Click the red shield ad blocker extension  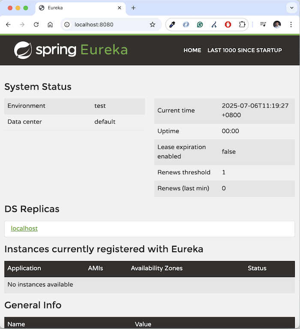point(228,24)
